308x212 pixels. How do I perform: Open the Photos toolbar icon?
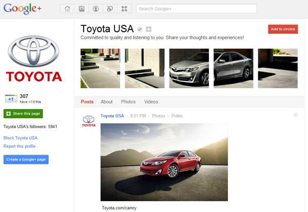pos(82,9)
